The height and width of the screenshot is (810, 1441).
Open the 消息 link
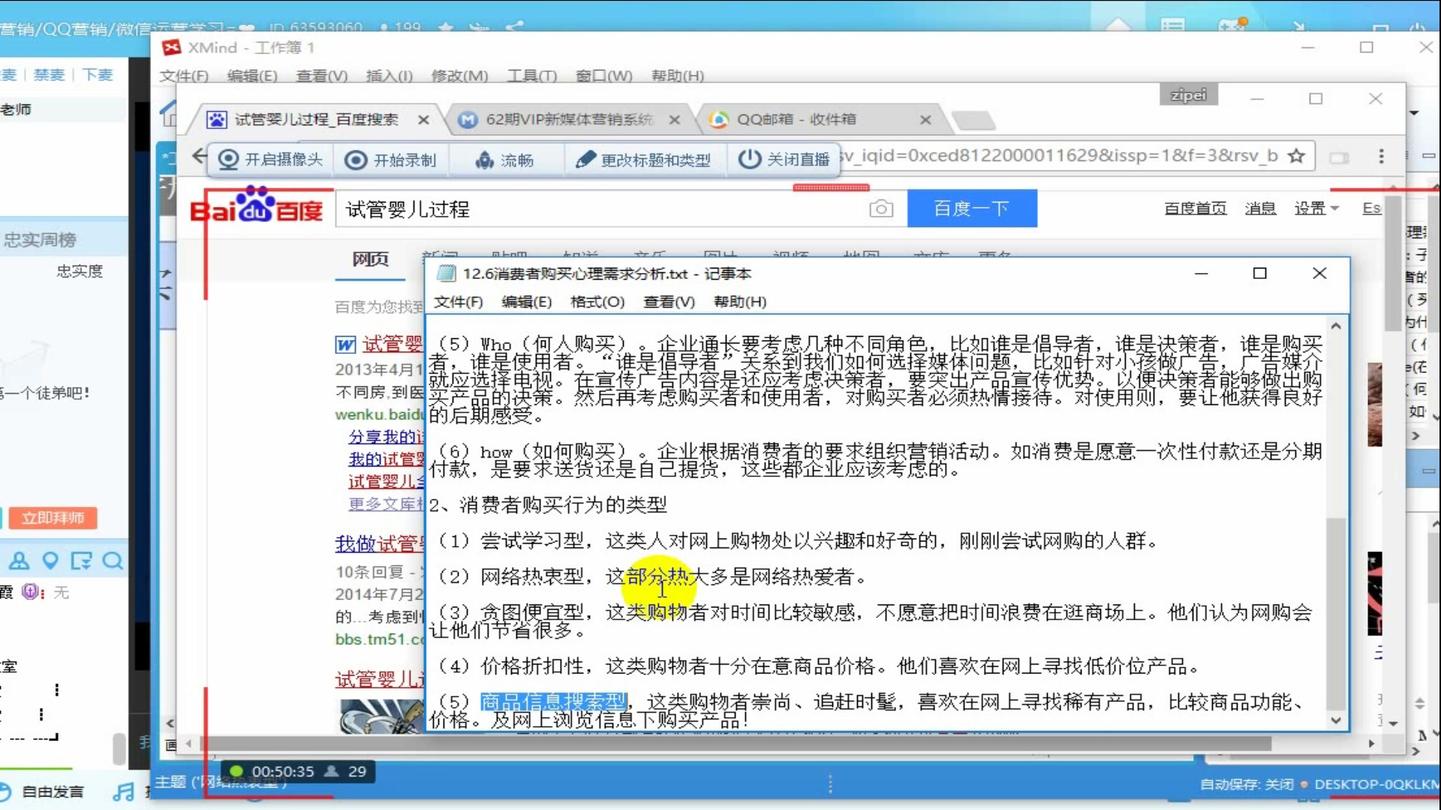[1260, 208]
